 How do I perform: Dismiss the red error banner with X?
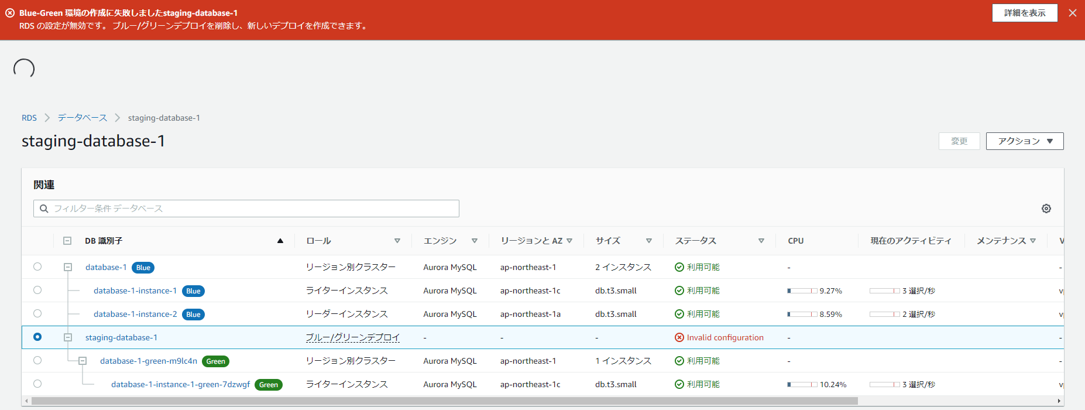click(1073, 13)
